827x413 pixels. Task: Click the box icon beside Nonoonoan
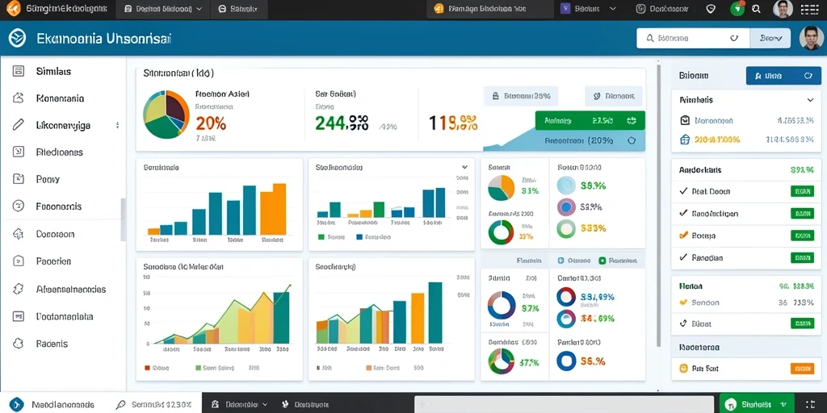(x=685, y=120)
